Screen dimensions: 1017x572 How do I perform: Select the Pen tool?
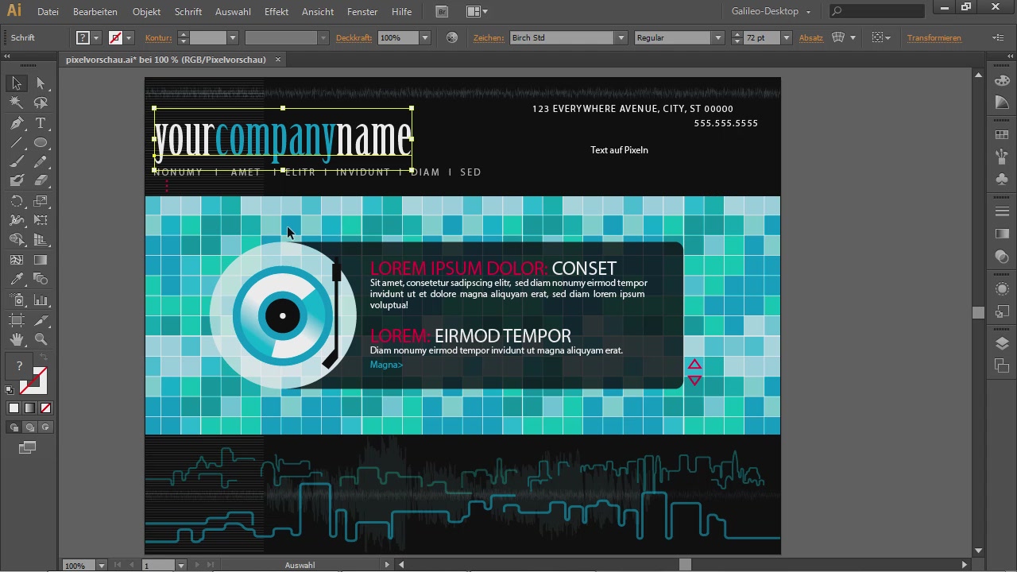coord(17,123)
